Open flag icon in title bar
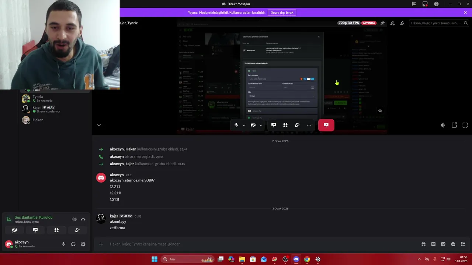 pyautogui.click(x=414, y=4)
